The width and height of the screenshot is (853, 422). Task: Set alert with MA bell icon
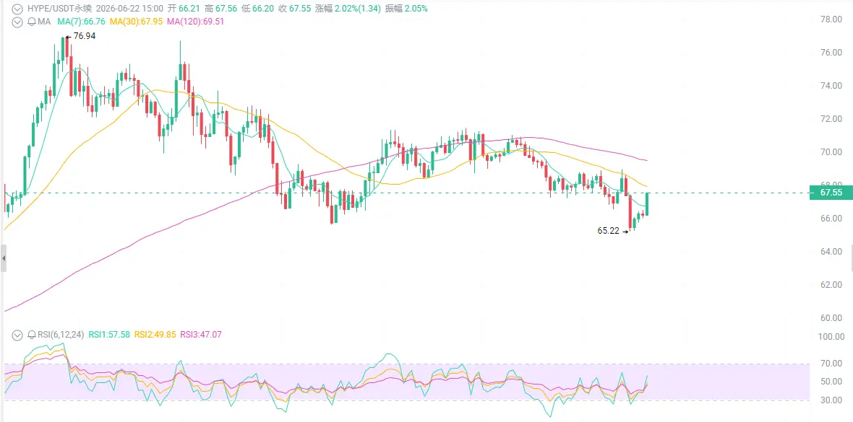pos(31,22)
